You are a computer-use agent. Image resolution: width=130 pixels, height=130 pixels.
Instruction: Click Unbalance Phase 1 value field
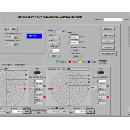coord(9,37)
